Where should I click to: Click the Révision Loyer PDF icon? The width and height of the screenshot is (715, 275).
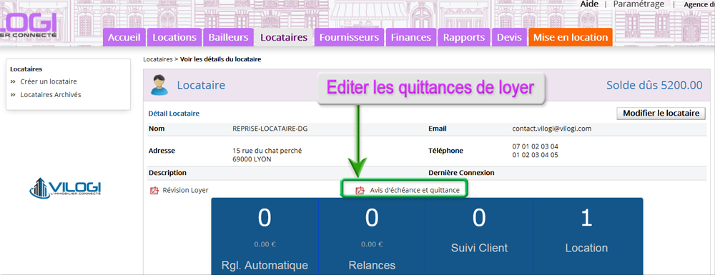pos(154,190)
